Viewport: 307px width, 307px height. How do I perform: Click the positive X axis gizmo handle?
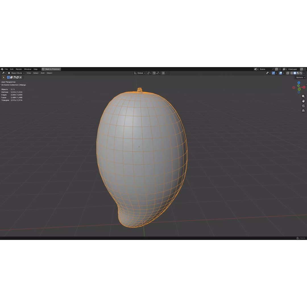[304, 87]
